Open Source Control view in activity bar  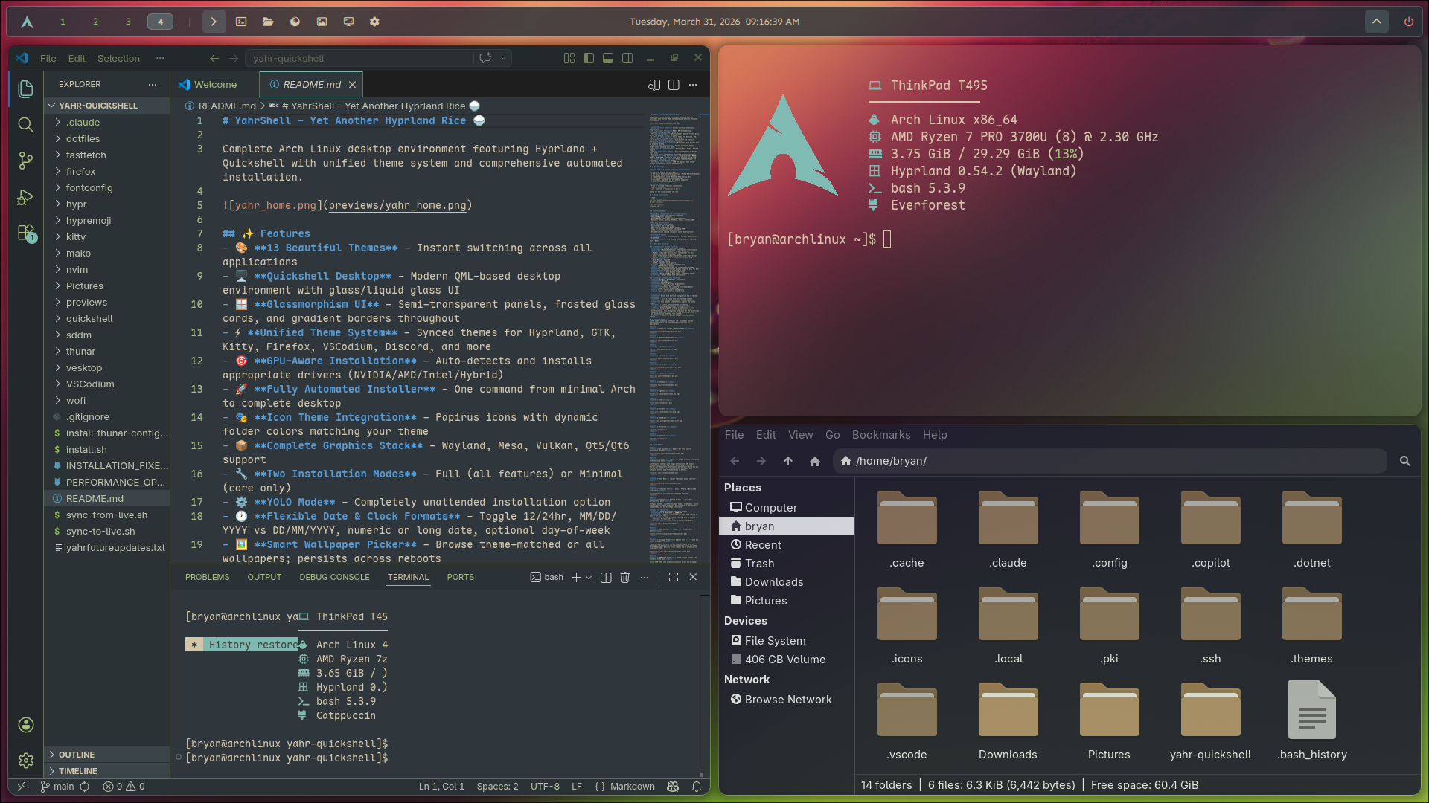coord(25,161)
